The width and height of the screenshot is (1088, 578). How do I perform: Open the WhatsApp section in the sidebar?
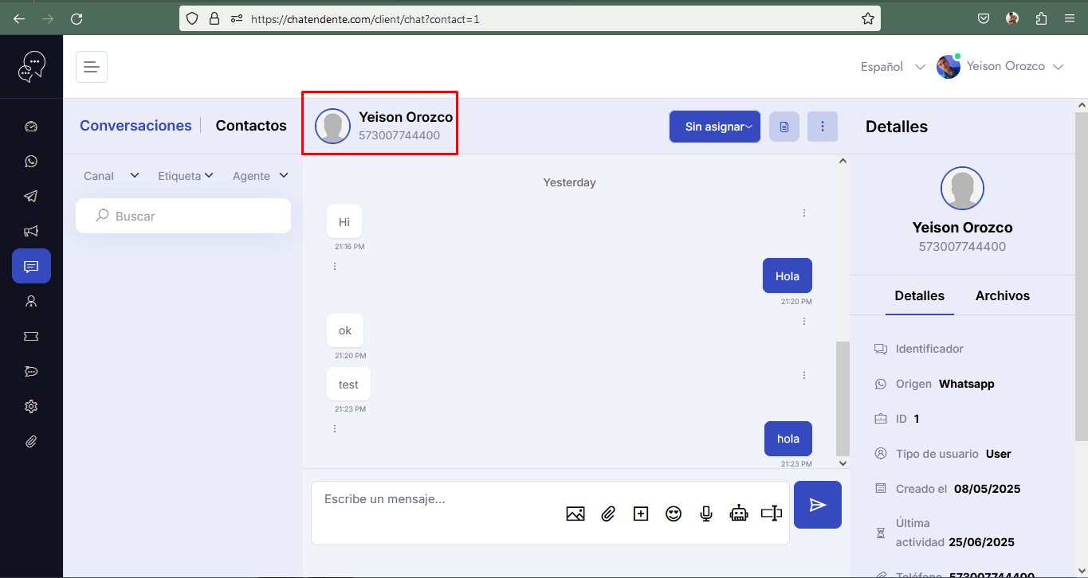[x=31, y=162]
